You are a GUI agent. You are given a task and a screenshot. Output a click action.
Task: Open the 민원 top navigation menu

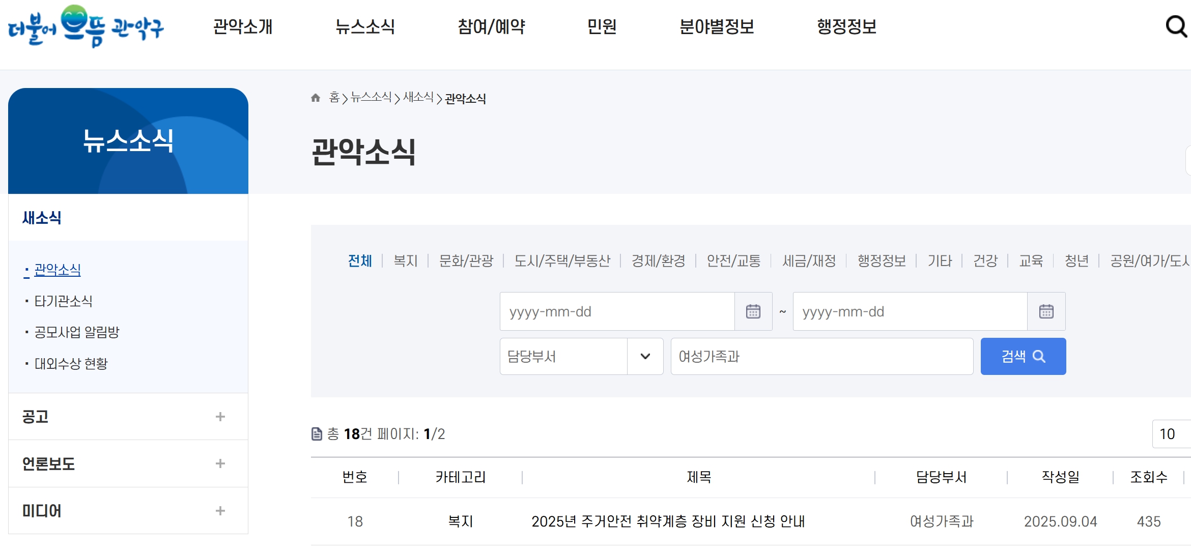[x=601, y=27]
